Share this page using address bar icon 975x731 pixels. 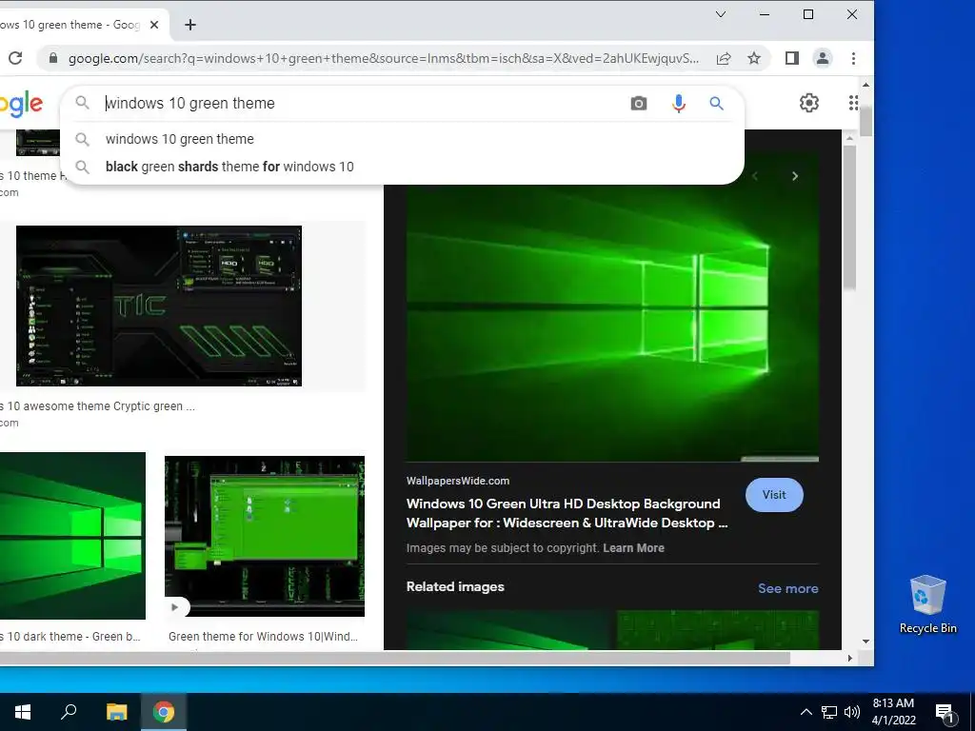point(724,58)
